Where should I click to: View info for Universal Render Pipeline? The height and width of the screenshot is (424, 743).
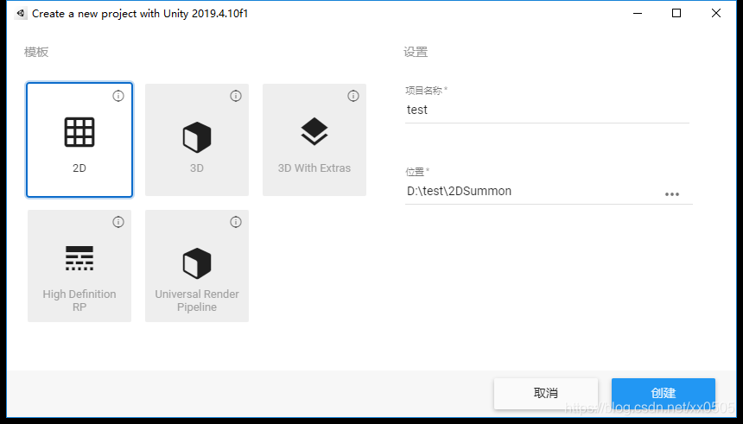tap(236, 222)
